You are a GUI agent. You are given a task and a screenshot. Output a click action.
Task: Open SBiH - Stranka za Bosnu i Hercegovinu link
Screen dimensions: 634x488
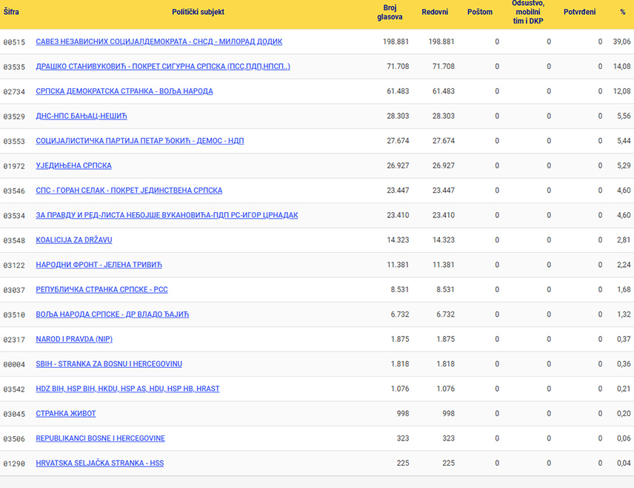point(109,363)
